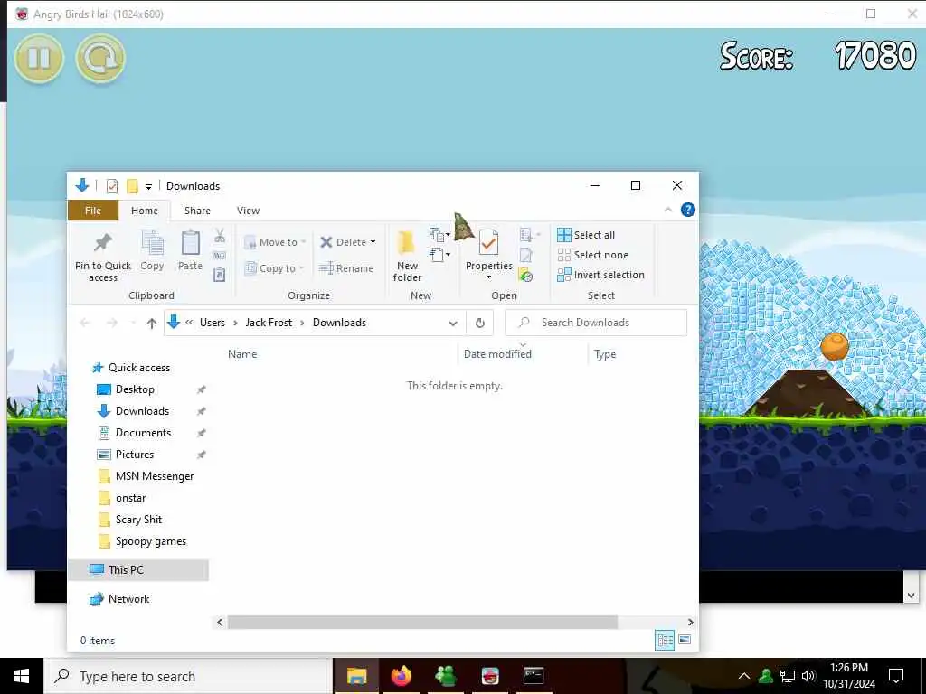
Task: Click Invert selection in ribbon
Action: [x=601, y=275]
